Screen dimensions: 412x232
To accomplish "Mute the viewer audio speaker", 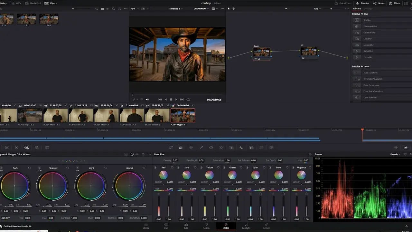I will [x=147, y=100].
